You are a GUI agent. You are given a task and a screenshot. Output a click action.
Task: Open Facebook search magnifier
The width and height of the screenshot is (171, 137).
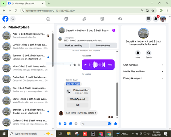[x=13, y=19]
